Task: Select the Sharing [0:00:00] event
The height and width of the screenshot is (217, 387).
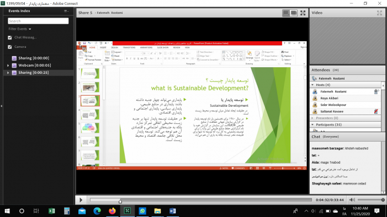Action: pos(34,58)
